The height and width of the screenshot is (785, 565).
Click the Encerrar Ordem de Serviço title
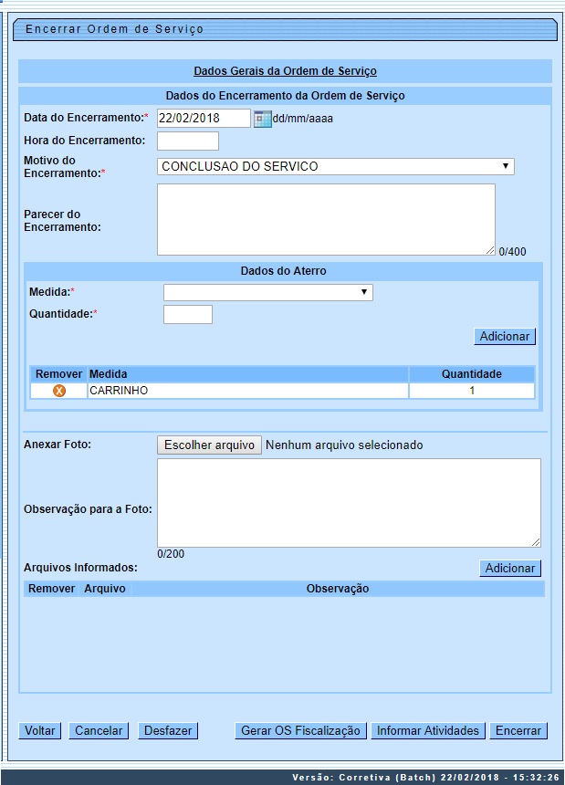[x=115, y=29]
